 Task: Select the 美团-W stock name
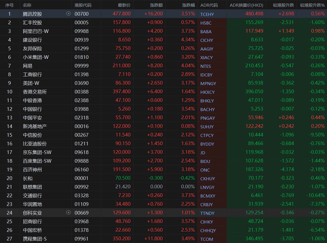(31, 83)
